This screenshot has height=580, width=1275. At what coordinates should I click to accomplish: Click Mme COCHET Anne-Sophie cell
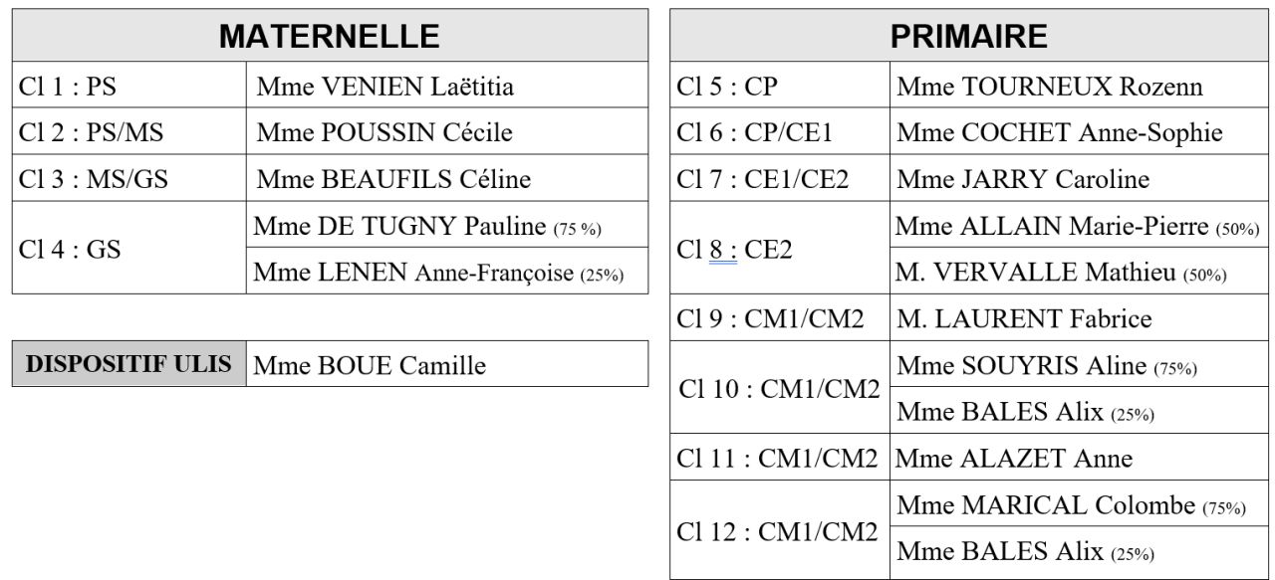tap(1079, 132)
